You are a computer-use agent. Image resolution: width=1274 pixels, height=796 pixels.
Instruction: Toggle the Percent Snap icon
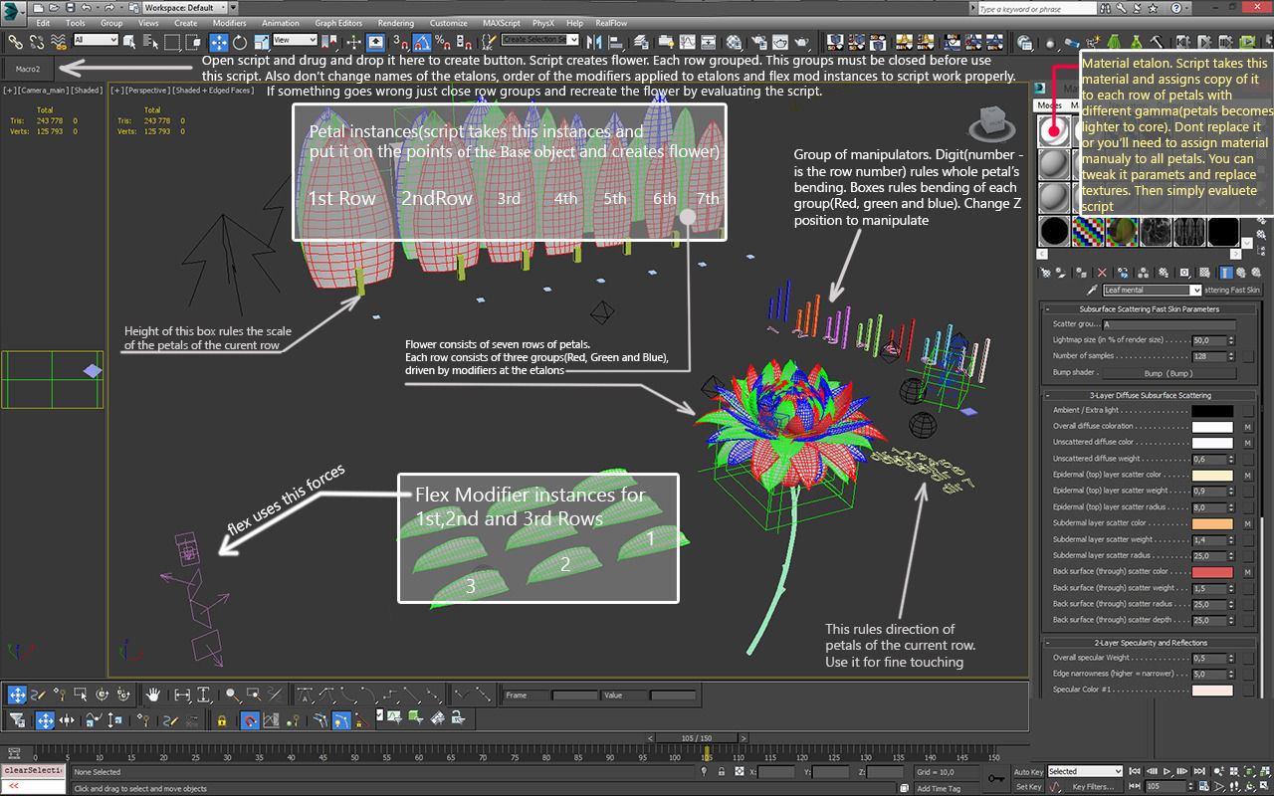(443, 42)
